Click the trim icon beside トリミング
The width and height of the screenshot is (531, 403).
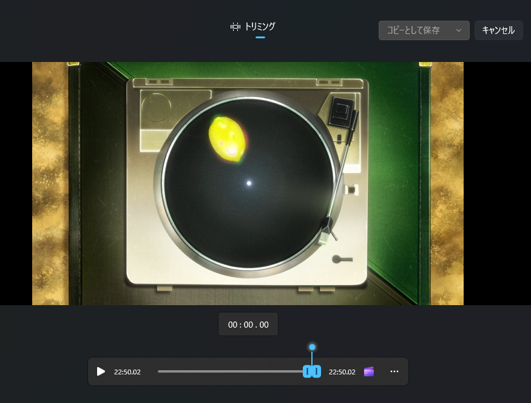[x=235, y=27]
